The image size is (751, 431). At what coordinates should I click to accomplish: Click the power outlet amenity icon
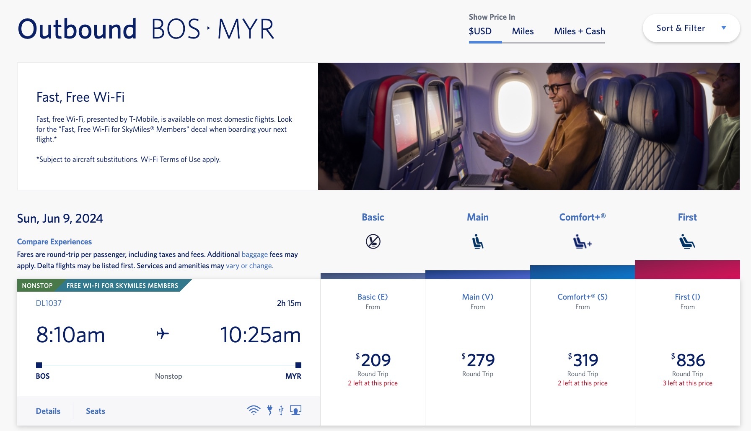click(x=270, y=410)
